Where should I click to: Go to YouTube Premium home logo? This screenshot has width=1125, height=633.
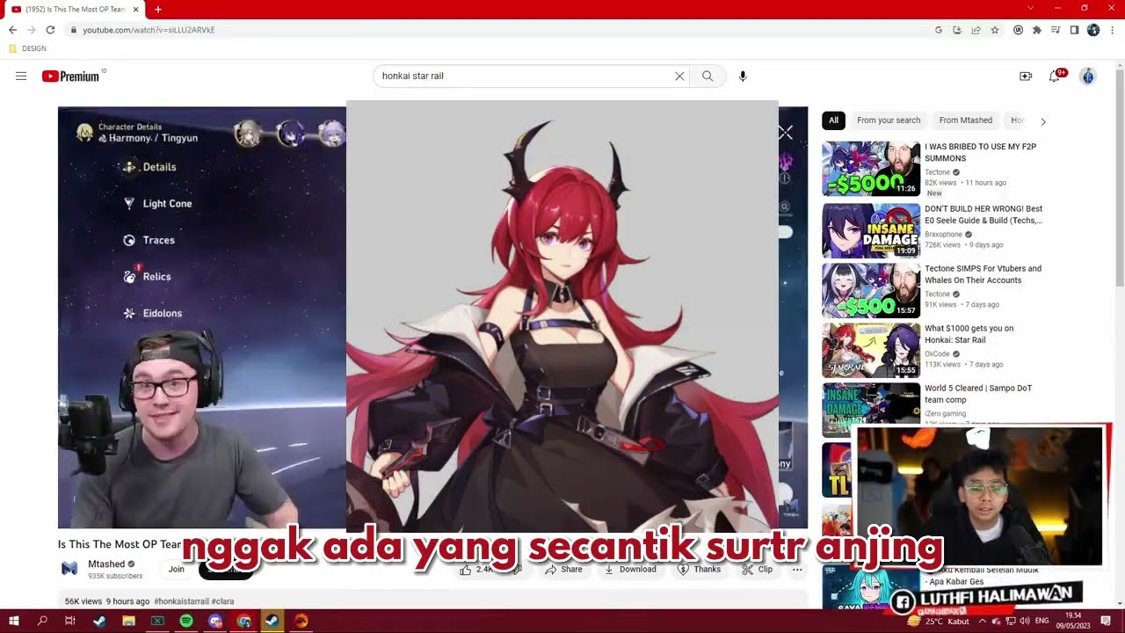[70, 76]
